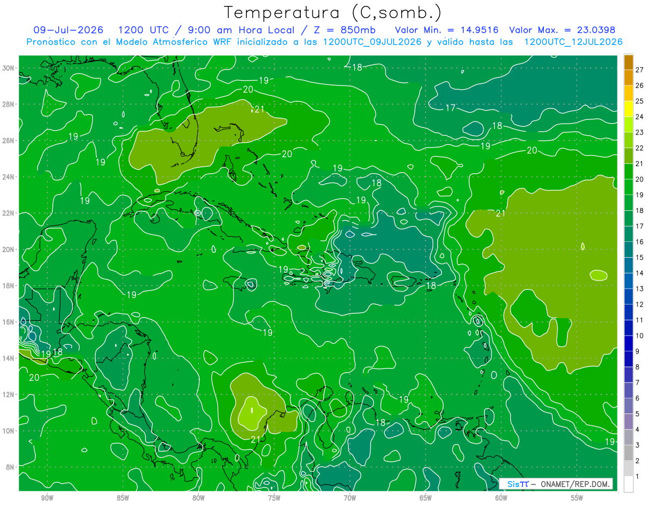Click the color bar label 23

639,132
